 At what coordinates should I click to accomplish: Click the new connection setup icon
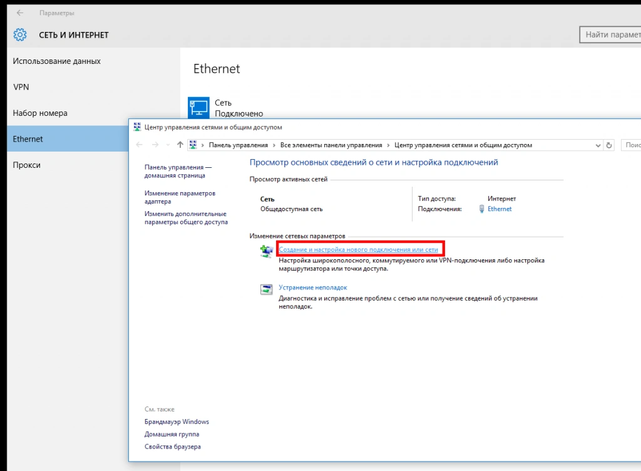point(266,251)
